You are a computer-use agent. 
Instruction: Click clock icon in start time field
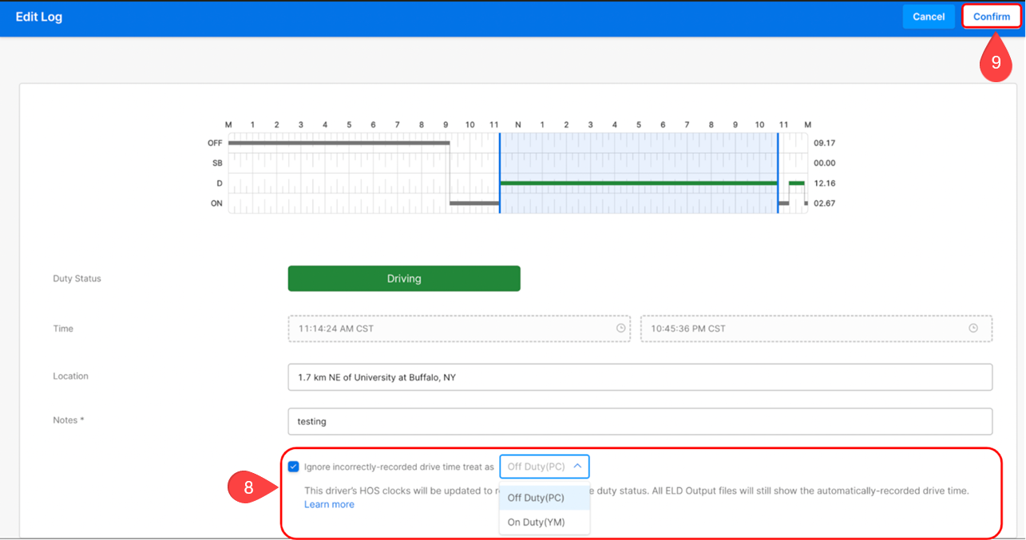click(x=620, y=329)
